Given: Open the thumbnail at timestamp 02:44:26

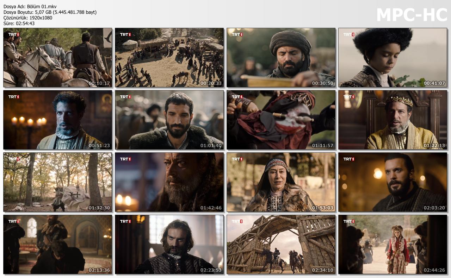Looking at the screenshot, I should [393, 245].
